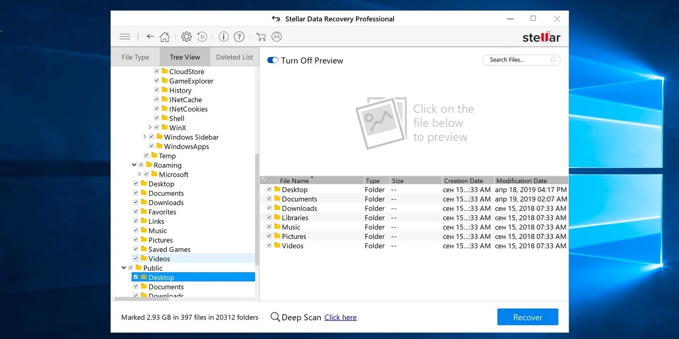Click the search magnifier in Search Files
Image resolution: width=679 pixels, height=339 pixels.
[553, 60]
